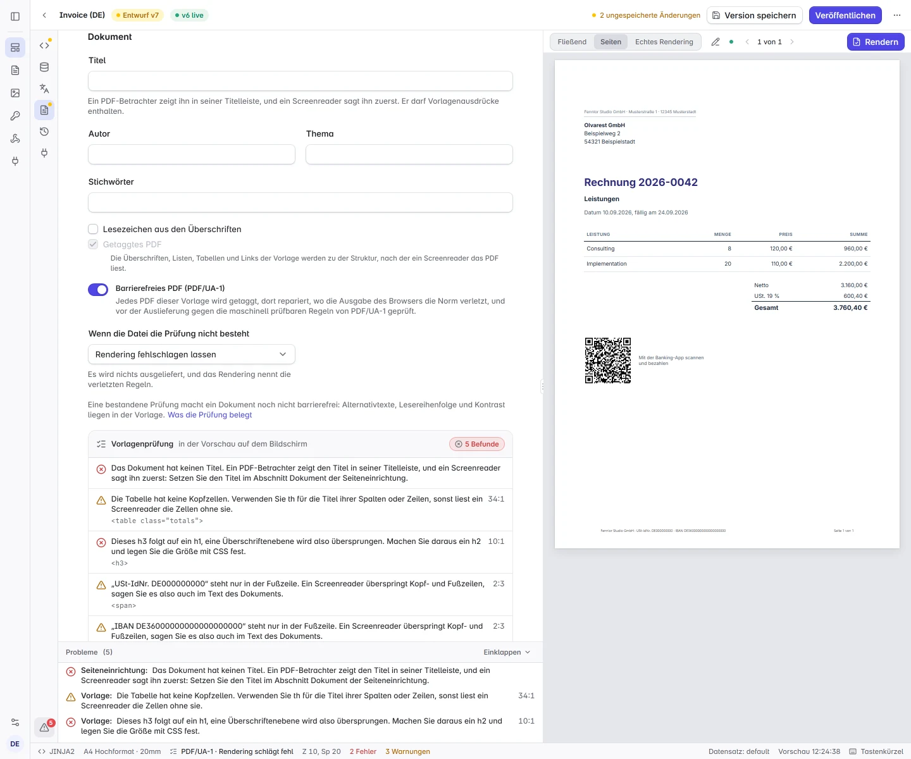
Task: Open Tastenkürzel in the status bar
Action: [x=876, y=751]
